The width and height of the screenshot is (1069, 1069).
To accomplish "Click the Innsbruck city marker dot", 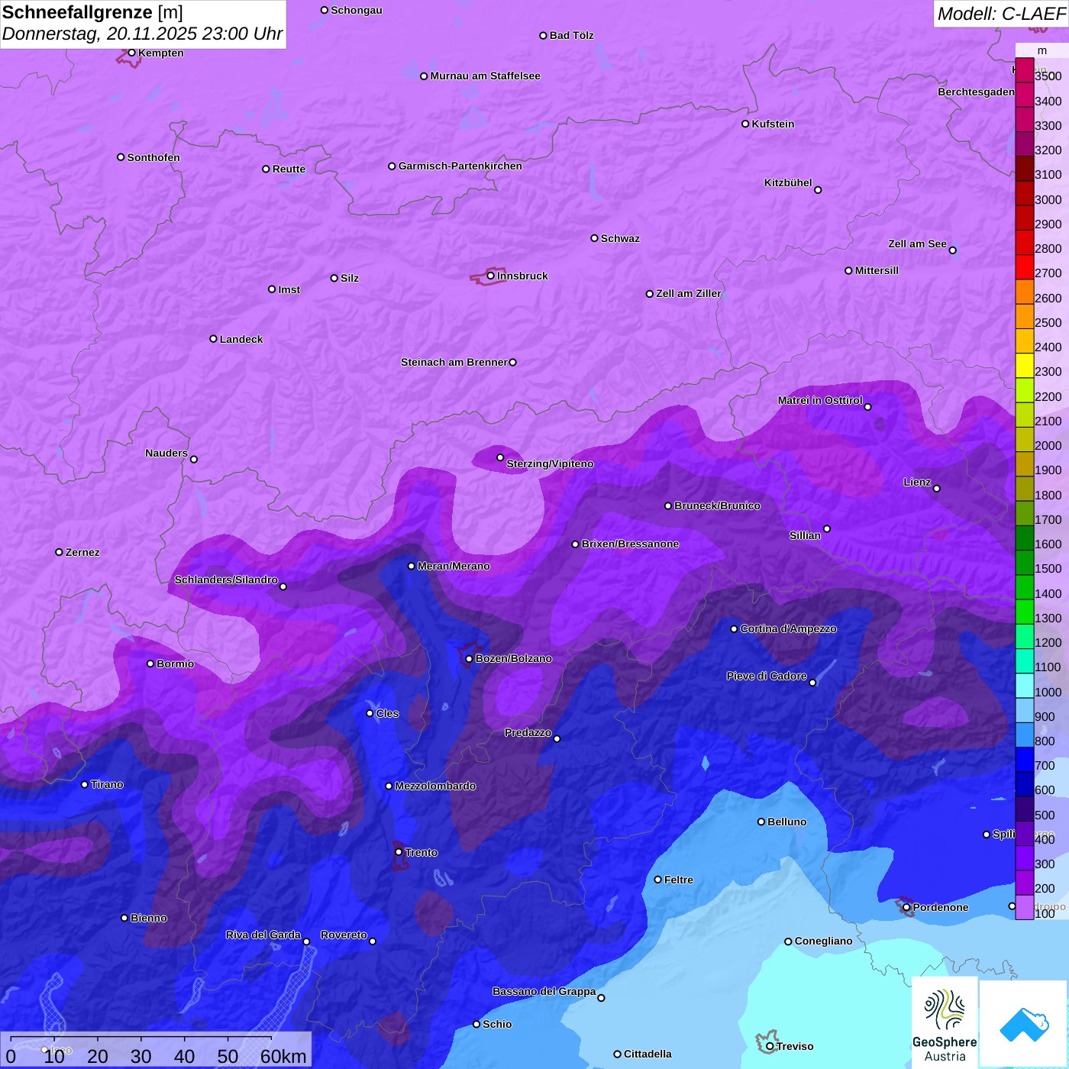I will pos(490,276).
